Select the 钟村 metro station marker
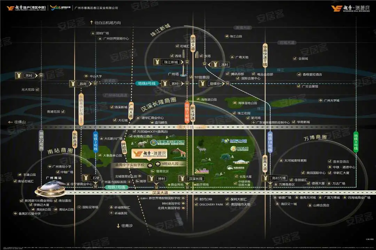The image size is (376, 250). (158, 178)
